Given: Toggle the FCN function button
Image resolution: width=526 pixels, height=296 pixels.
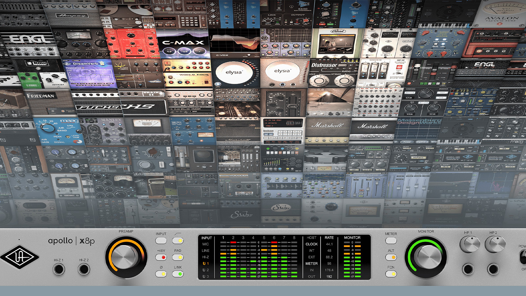Looking at the screenshot, I should coord(391,274).
